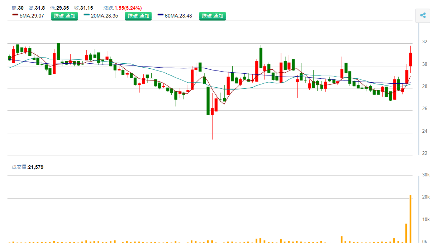Toggle the 60MA:28.48 legend label

tap(178, 16)
